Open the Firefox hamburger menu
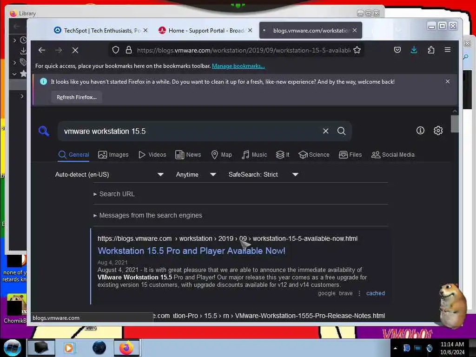Image resolution: width=476 pixels, height=357 pixels. click(x=448, y=50)
